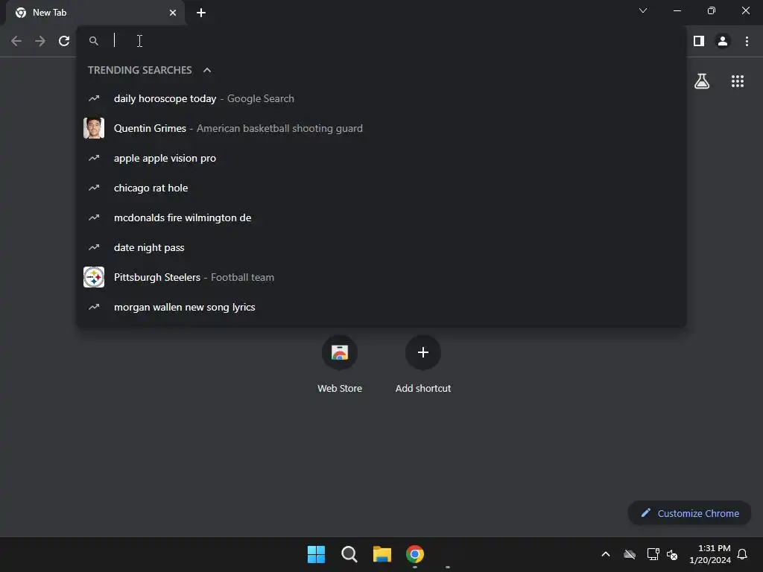Open the Google apps grid
The height and width of the screenshot is (572, 763).
click(737, 81)
